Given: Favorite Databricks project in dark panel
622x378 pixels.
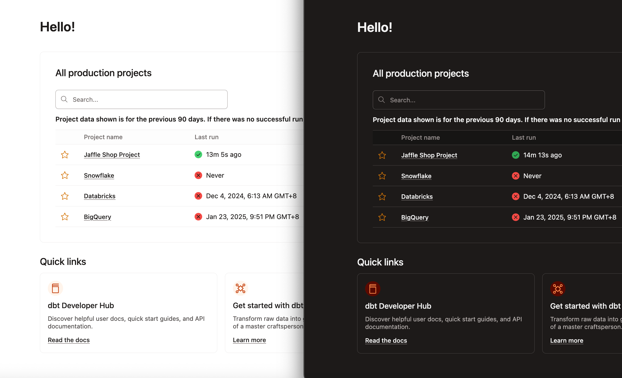Looking at the screenshot, I should click(382, 197).
